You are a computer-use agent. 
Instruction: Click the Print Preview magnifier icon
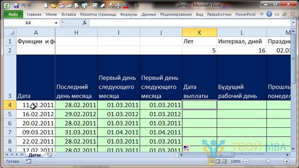click(77, 6)
